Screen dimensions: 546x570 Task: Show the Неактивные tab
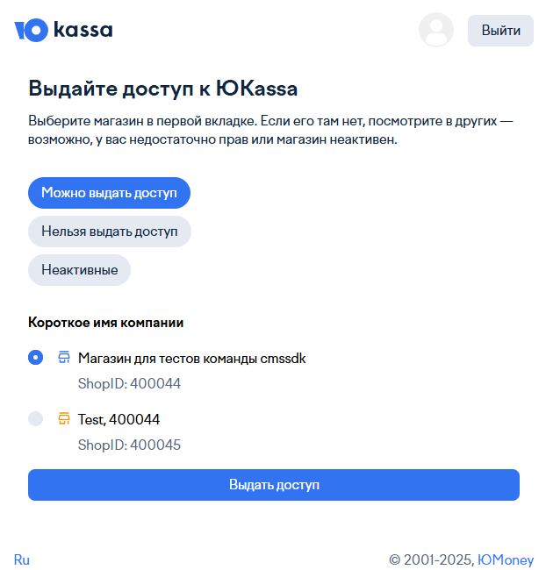[79, 270]
